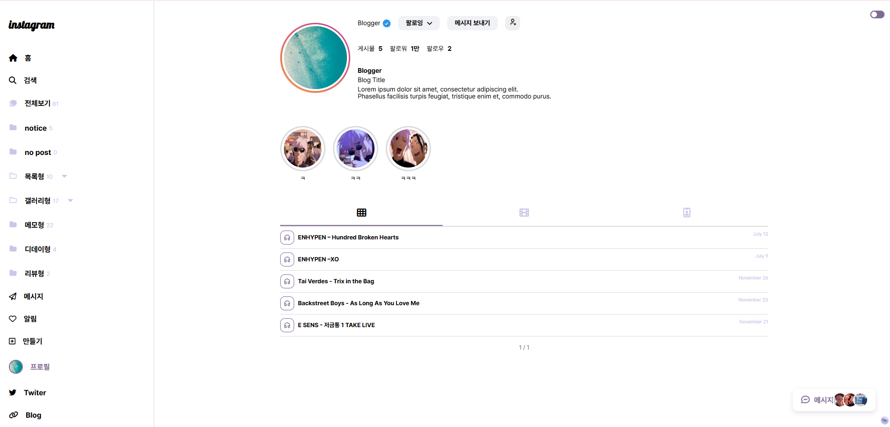This screenshot has height=427, width=890.
Task: Click the Twitter bird icon
Action: tap(13, 392)
